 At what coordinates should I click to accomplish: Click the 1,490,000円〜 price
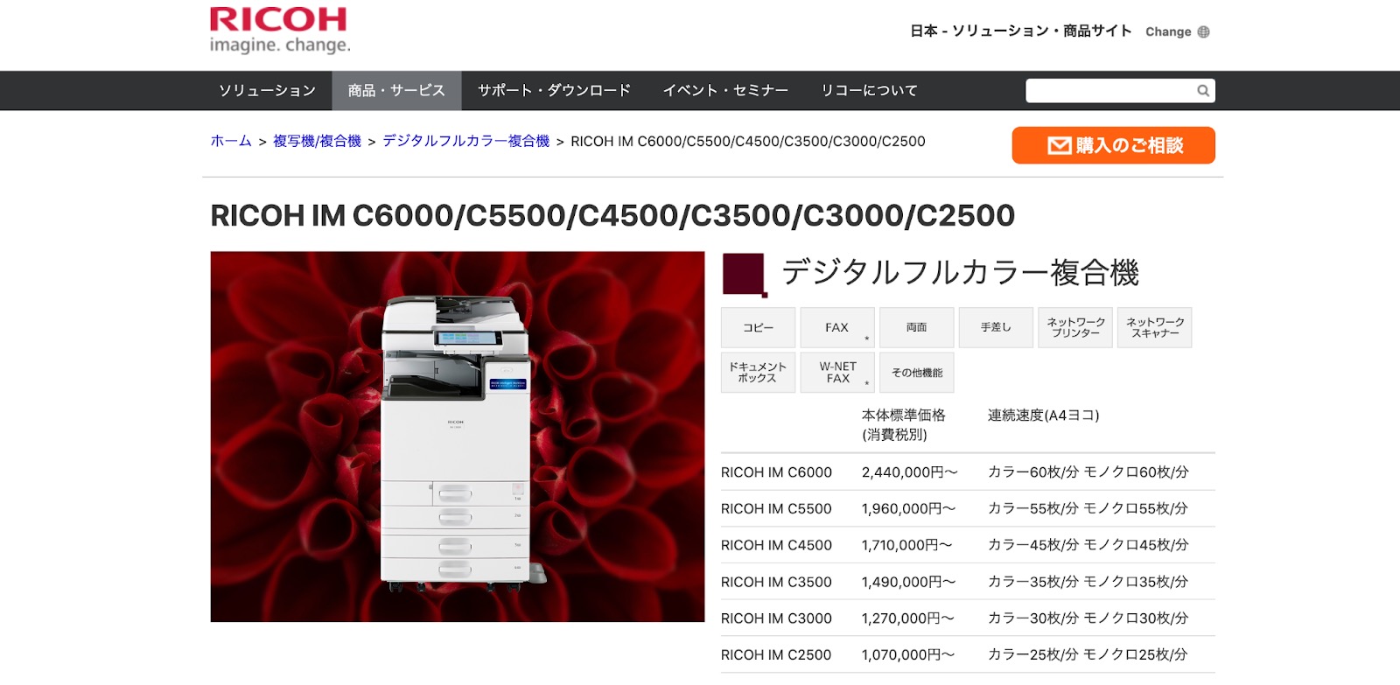click(x=908, y=582)
